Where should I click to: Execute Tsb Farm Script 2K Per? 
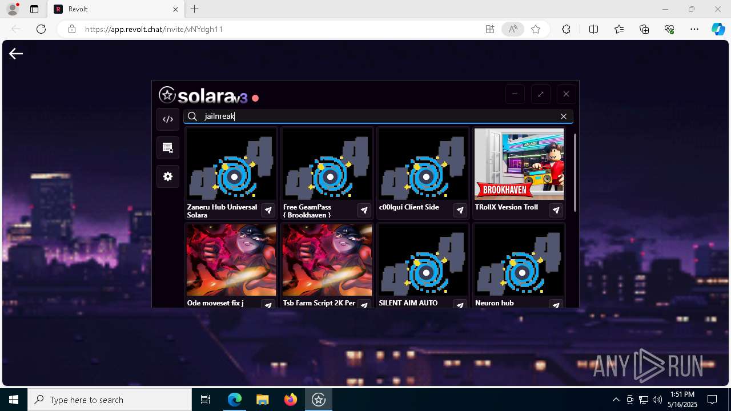click(x=364, y=305)
